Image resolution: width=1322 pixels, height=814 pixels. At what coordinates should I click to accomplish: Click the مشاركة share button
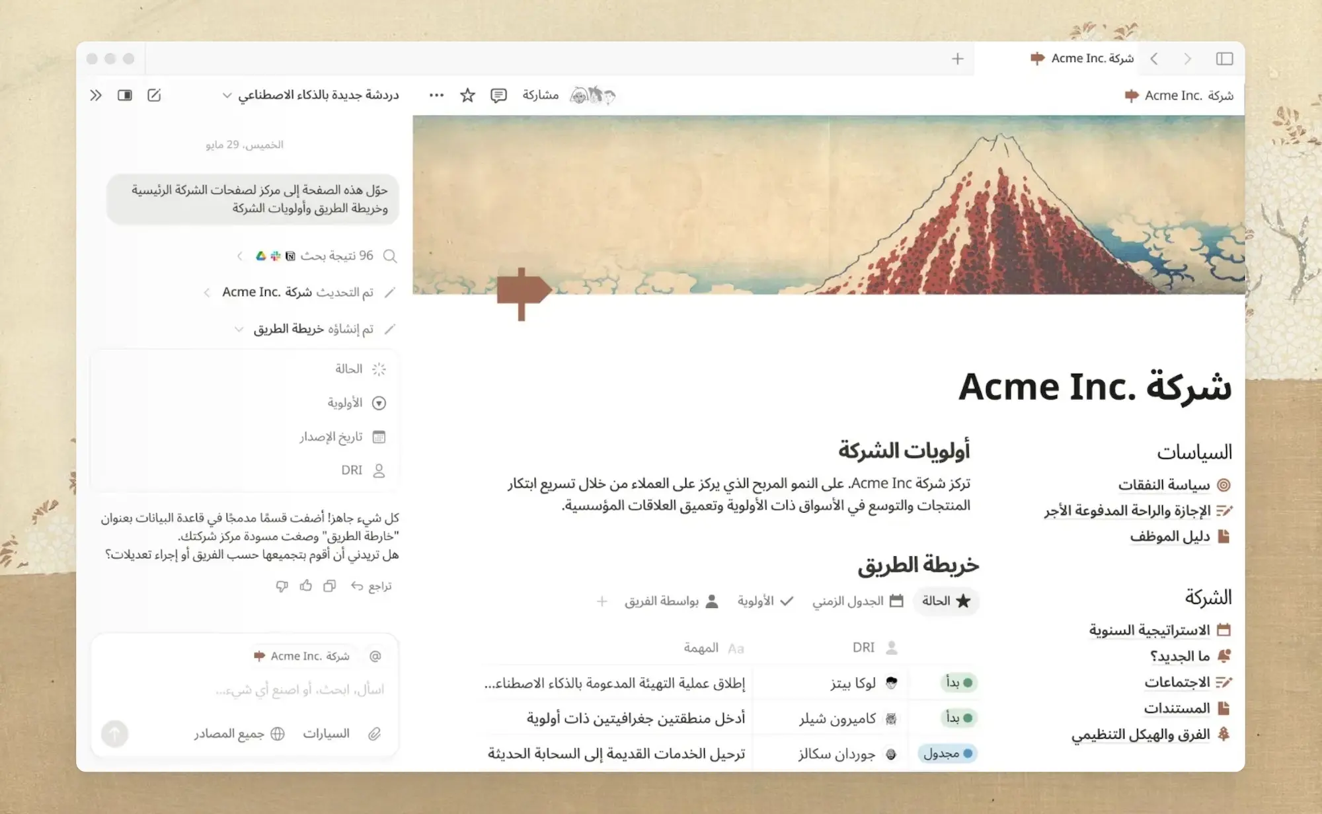tap(539, 94)
